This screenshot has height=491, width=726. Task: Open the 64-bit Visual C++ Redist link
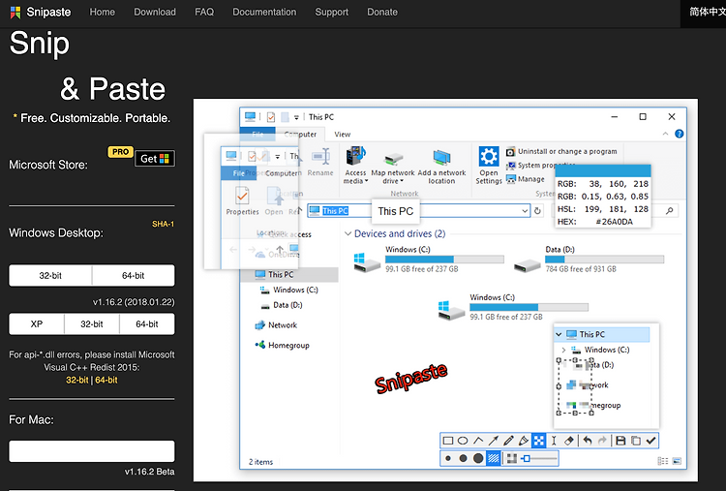click(x=106, y=380)
